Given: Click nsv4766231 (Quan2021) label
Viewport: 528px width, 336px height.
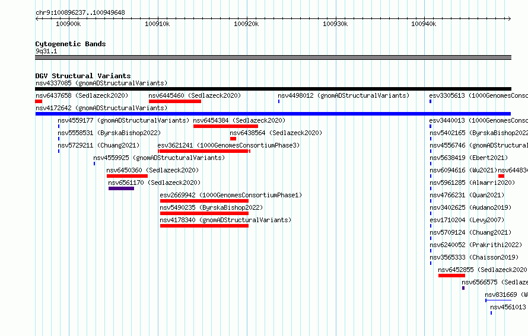Looking at the screenshot, I should pos(467,195).
